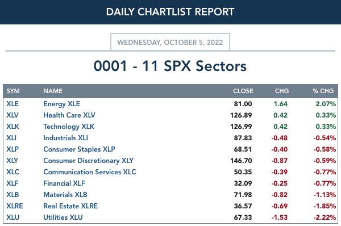Select the Materials XLB link
This screenshot has width=341, height=226.
(x=65, y=195)
